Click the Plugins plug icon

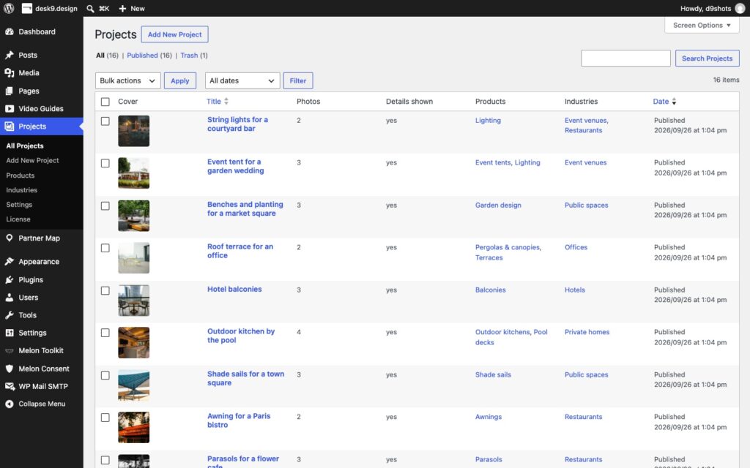pos(9,279)
